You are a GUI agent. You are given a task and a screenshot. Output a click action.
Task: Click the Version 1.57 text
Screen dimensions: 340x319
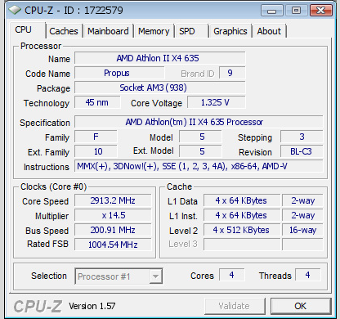point(92,306)
